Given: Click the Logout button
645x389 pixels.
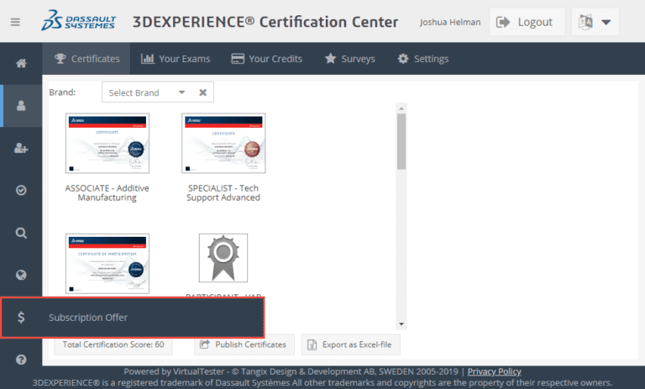Looking at the screenshot, I should tap(526, 23).
